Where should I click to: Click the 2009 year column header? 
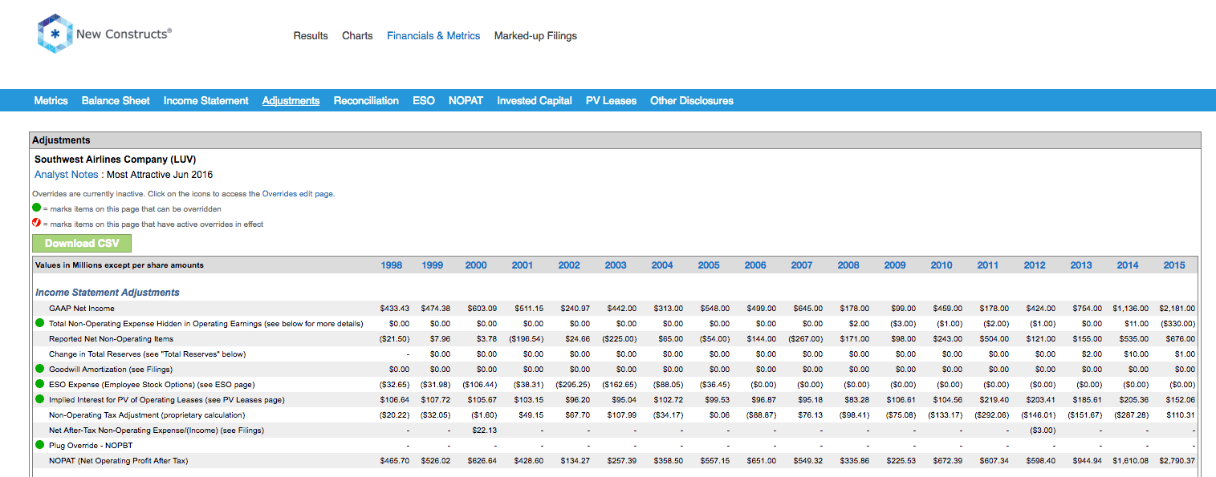(895, 265)
